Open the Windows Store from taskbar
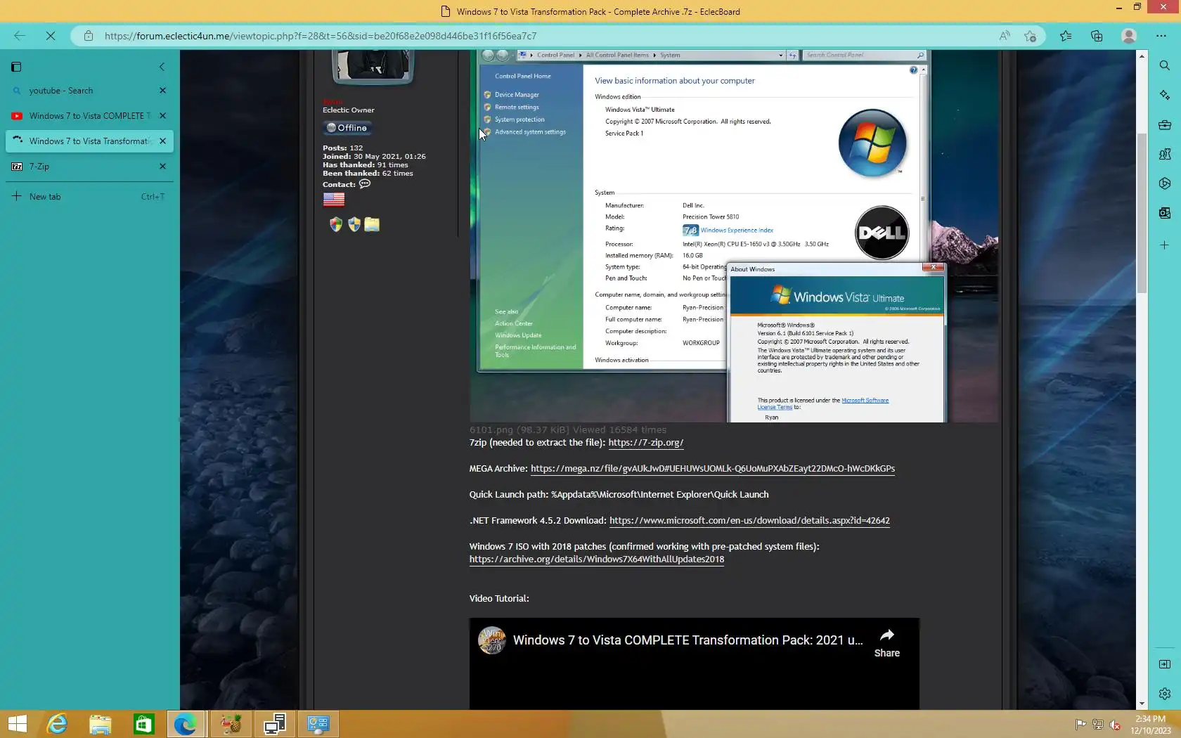The image size is (1181, 738). 144,724
